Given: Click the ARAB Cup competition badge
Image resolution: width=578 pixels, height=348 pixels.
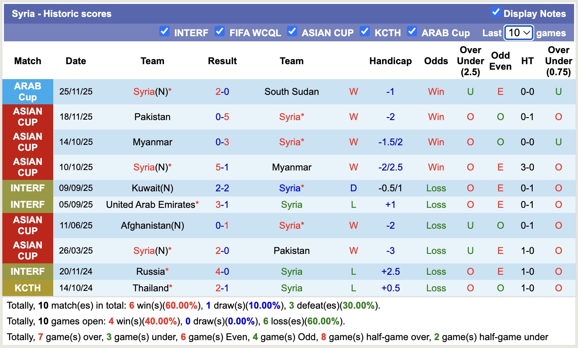Looking at the screenshot, I should [28, 92].
